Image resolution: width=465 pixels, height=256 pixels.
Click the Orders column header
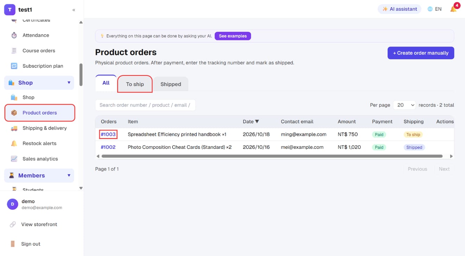coord(109,122)
